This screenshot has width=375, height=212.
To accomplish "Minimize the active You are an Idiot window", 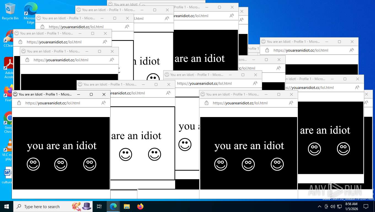I will (79, 94).
